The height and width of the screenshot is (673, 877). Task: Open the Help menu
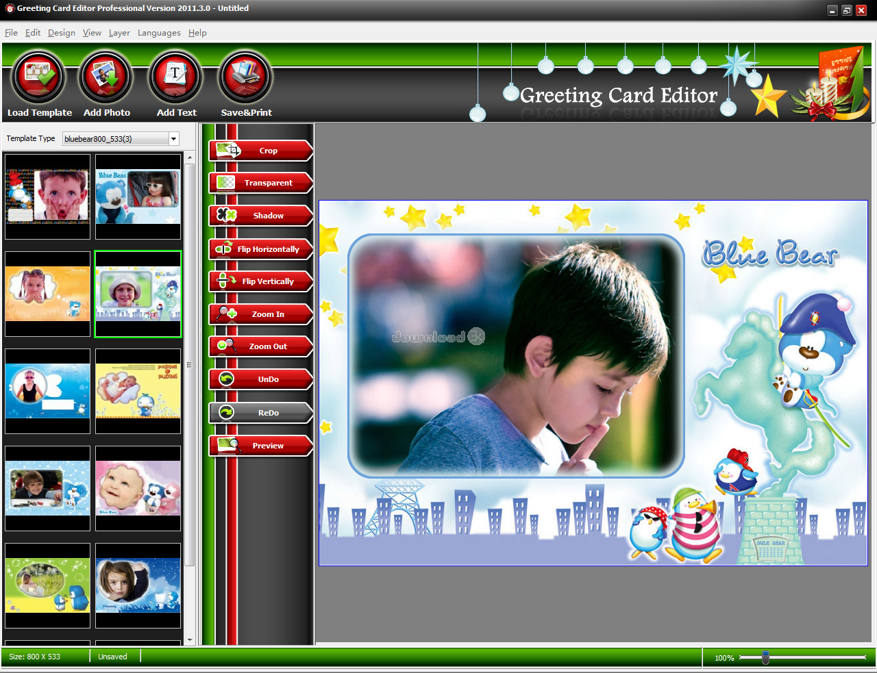[x=197, y=33]
